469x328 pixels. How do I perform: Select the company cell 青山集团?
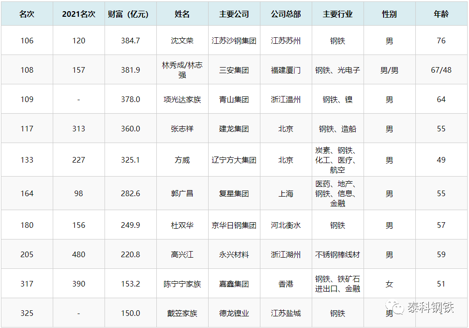[234, 100]
